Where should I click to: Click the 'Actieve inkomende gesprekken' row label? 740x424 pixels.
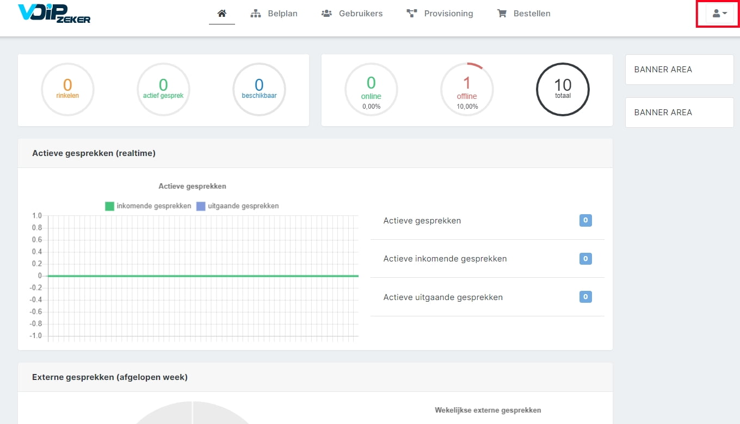pyautogui.click(x=445, y=259)
